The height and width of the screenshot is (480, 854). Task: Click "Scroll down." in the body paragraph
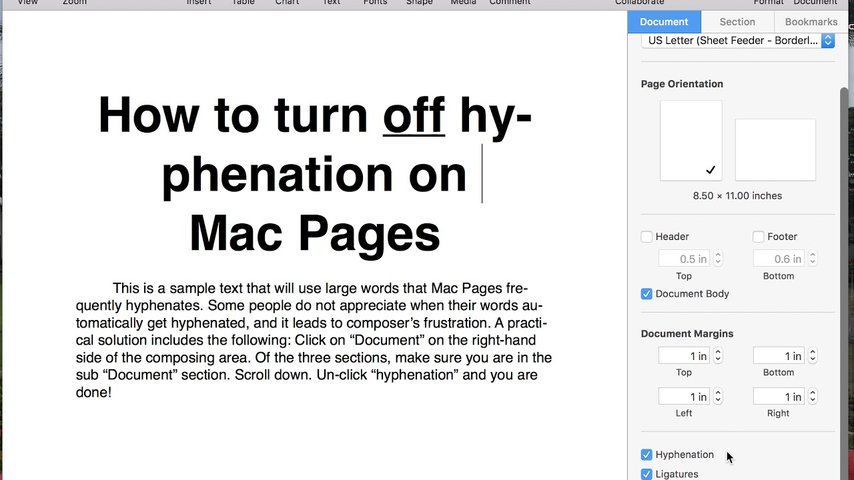(273, 375)
